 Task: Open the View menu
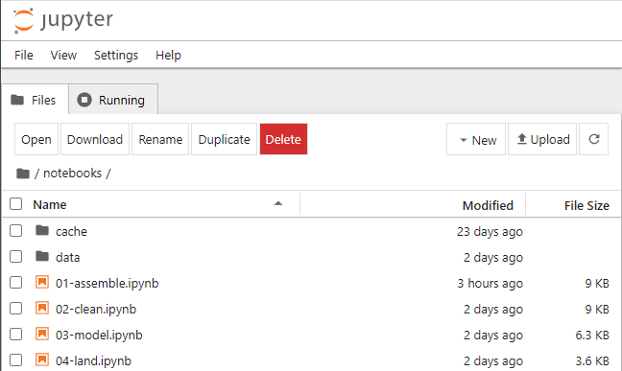tap(63, 55)
